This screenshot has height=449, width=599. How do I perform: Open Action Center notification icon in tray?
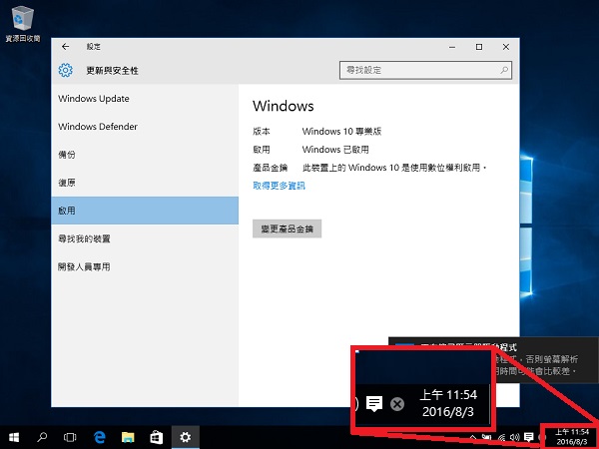tap(529, 437)
